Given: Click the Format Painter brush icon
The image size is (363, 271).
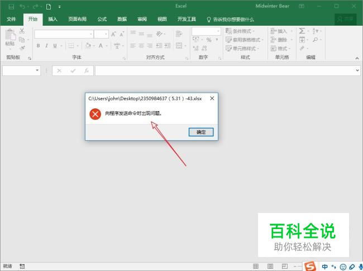Looking at the screenshot, I should coord(22,48).
